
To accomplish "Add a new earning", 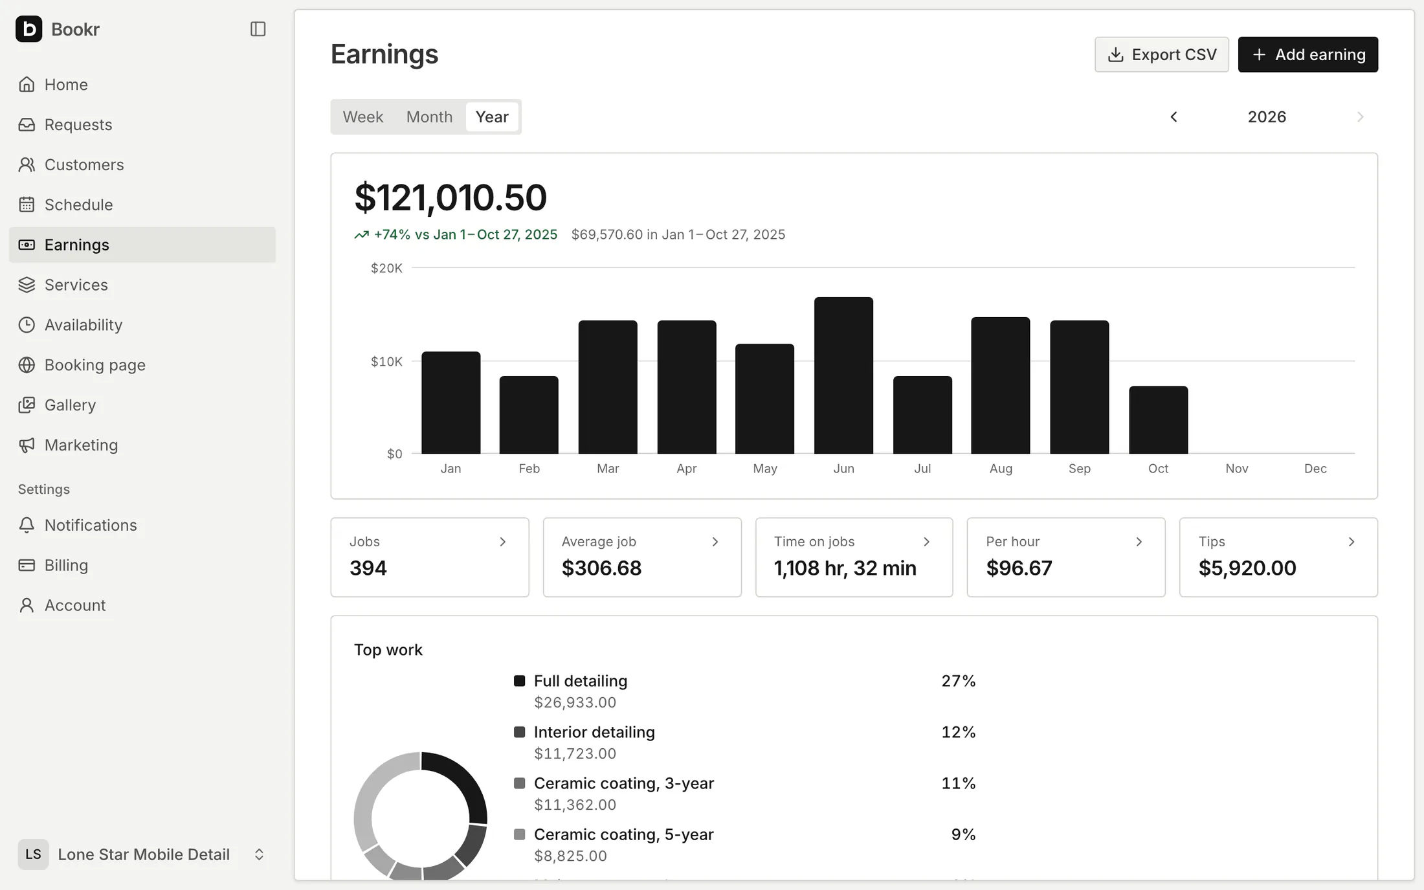I will tap(1308, 54).
